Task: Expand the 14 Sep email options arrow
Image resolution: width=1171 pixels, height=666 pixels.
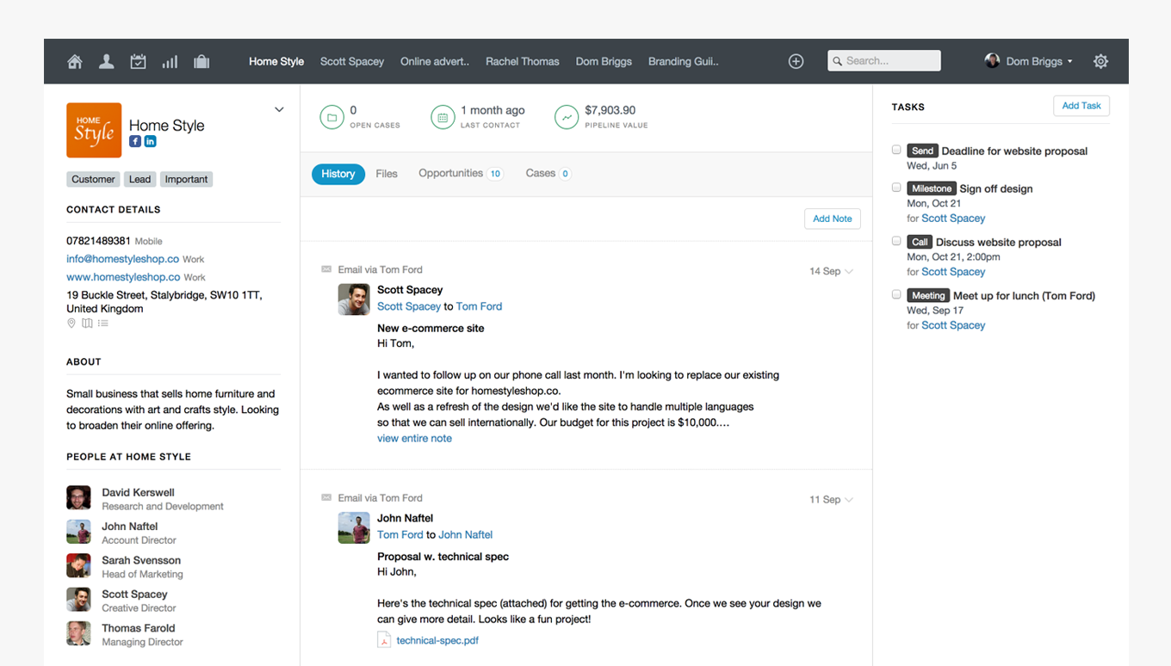Action: pos(849,271)
